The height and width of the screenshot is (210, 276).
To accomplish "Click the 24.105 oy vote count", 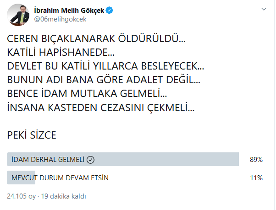I will 22,196.
